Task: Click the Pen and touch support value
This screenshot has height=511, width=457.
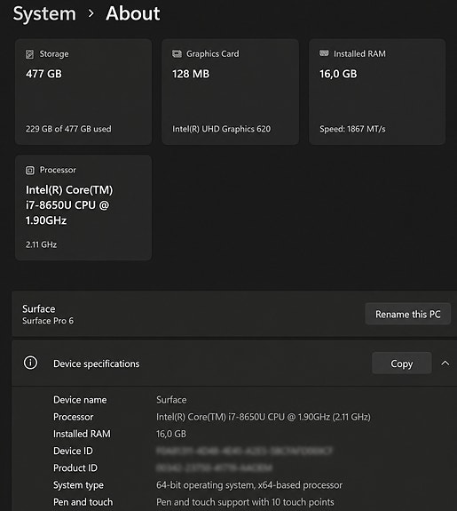Action: pos(245,502)
